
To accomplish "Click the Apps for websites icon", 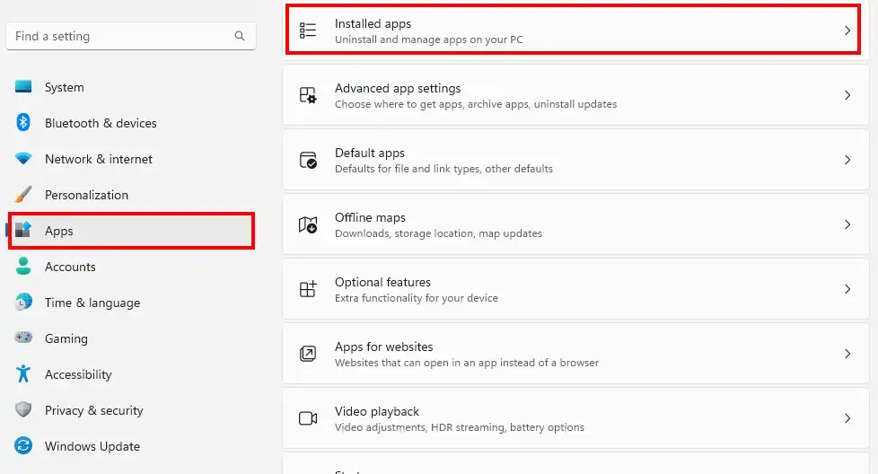I will pos(308,354).
